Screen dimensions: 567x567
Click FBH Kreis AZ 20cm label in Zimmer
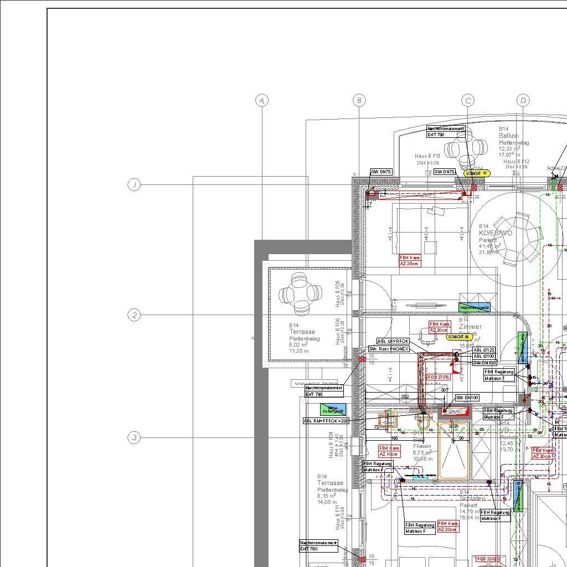(x=440, y=327)
